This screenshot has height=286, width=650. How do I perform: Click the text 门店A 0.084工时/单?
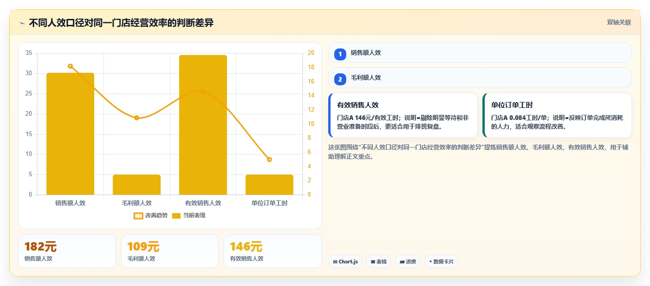coord(519,118)
